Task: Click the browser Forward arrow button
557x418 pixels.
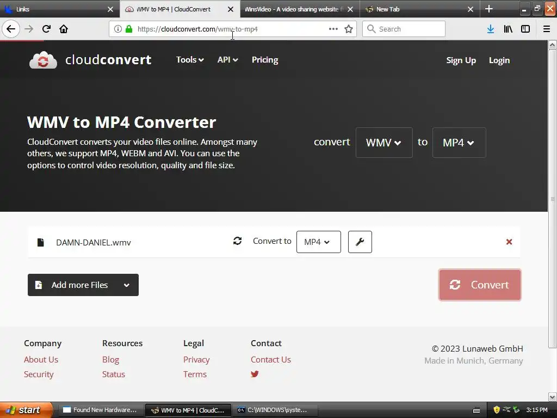Action: (29, 29)
